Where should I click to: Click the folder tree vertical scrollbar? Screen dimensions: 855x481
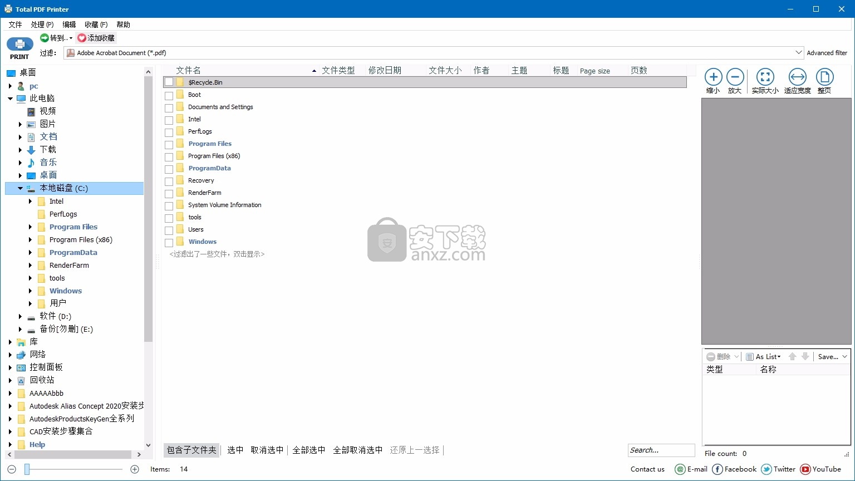[148, 209]
